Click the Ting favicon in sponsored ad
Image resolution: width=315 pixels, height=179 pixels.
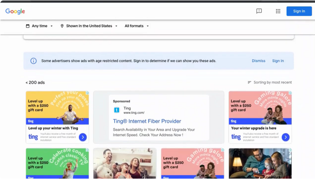click(117, 110)
